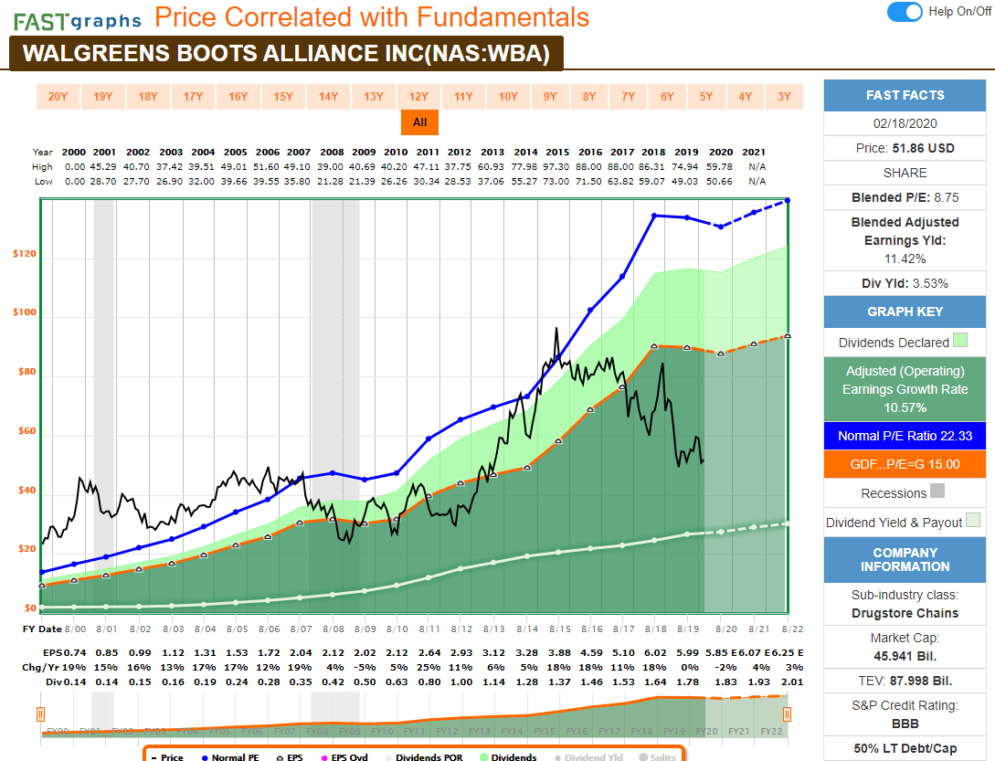
Task: Click the Walgreens Boots Alliance company title
Action: [x=286, y=53]
